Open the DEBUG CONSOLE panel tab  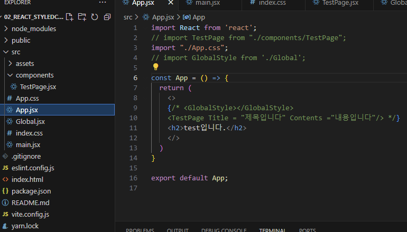(x=224, y=230)
